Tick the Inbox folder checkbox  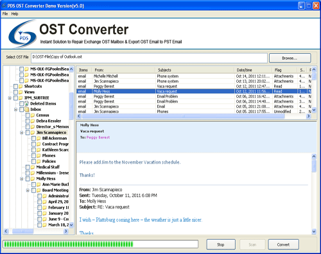click(22, 110)
